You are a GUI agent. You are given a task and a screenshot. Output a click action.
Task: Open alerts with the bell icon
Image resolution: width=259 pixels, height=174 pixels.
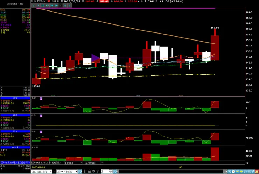[x=257, y=172]
